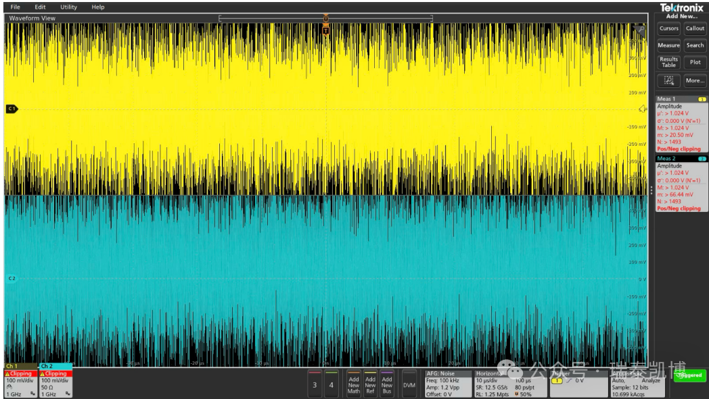The height and width of the screenshot is (399, 709).
Task: Click the zoom box icon
Action: [668, 80]
